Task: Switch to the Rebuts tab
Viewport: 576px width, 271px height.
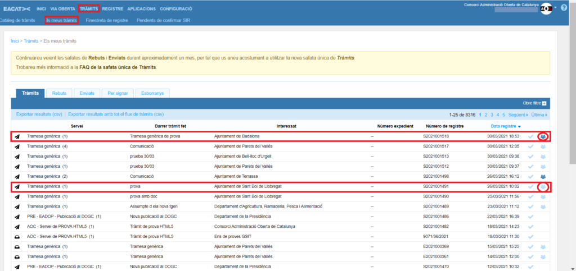Action: [x=59, y=93]
